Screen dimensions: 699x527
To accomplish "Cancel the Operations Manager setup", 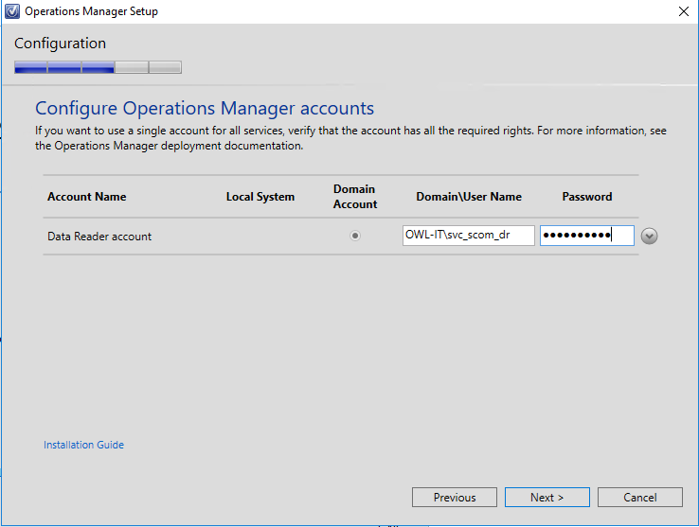I will [x=639, y=497].
